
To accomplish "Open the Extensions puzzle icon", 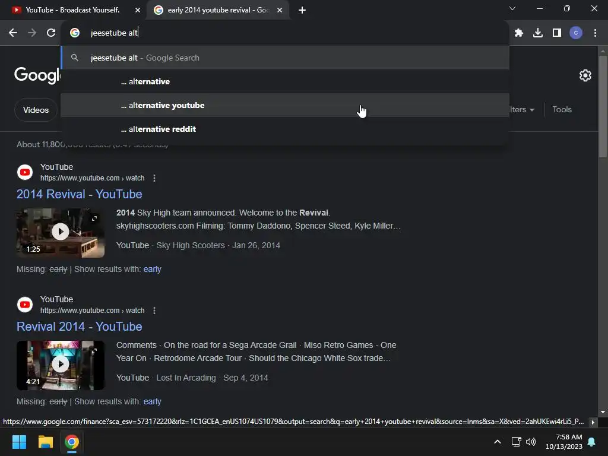I will pos(519,33).
